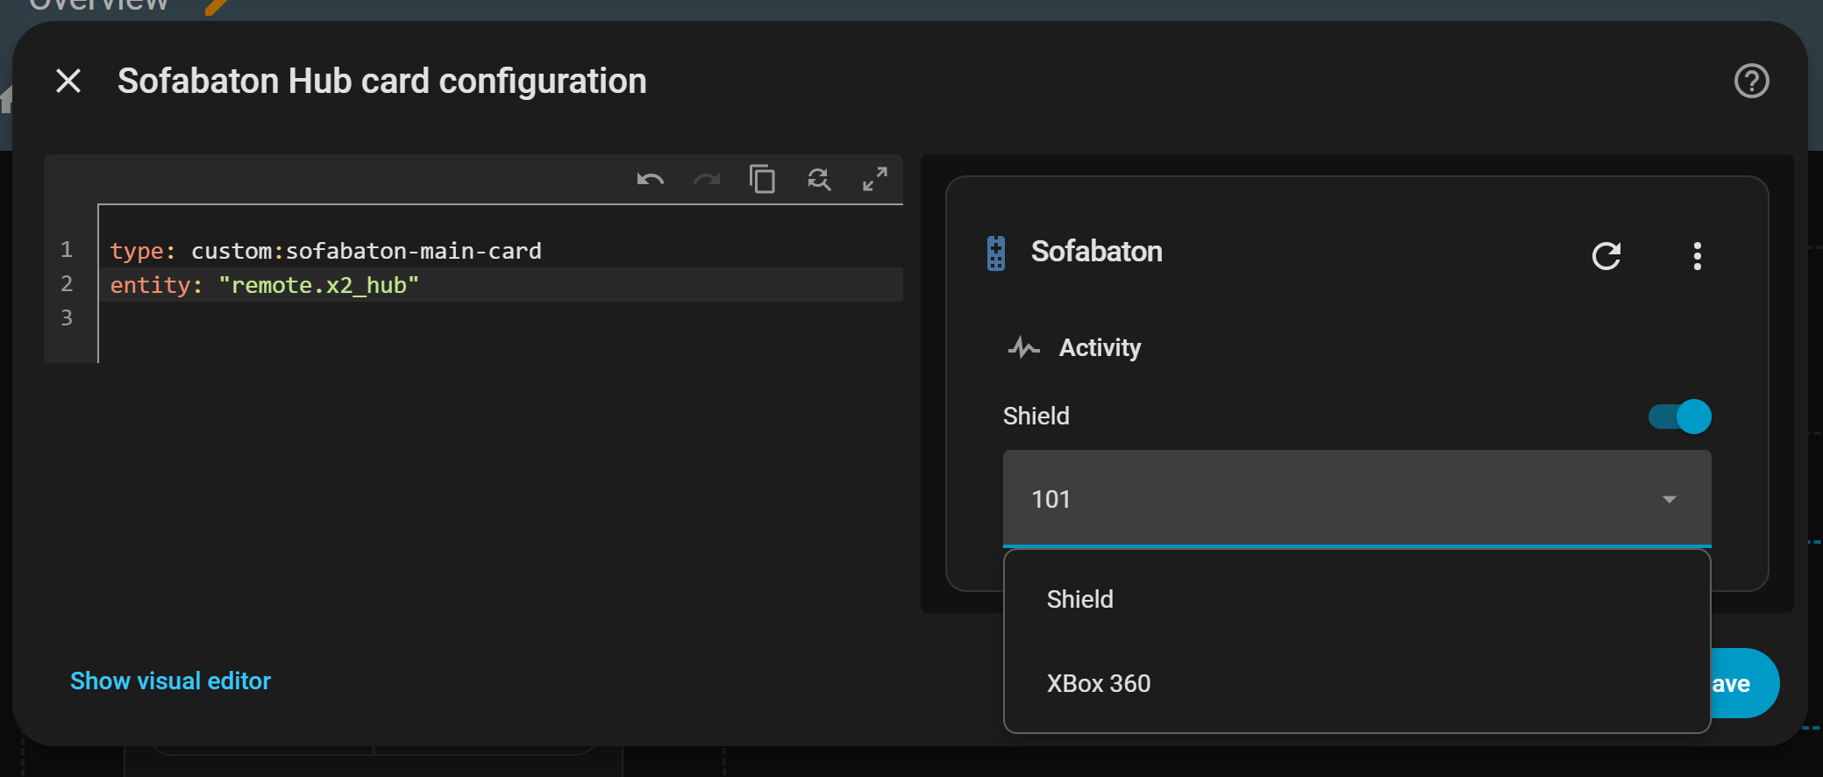This screenshot has width=1823, height=777.
Task: Switch to the visual editor
Action: point(170,681)
